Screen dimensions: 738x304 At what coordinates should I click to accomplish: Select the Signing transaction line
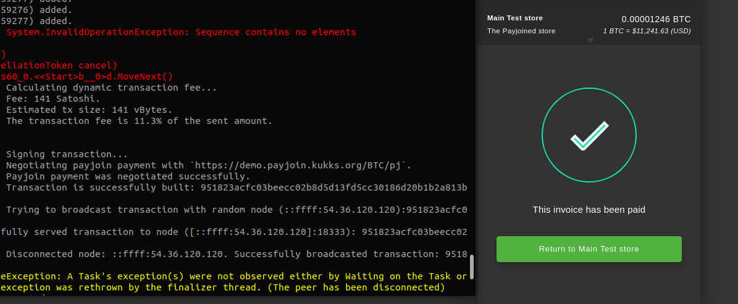(67, 154)
